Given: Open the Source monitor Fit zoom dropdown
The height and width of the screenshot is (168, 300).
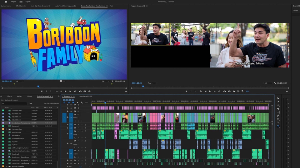Looking at the screenshot, I should click(19, 81).
